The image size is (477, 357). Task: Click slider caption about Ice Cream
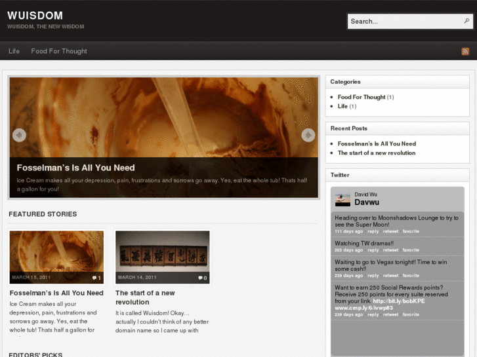click(x=162, y=185)
